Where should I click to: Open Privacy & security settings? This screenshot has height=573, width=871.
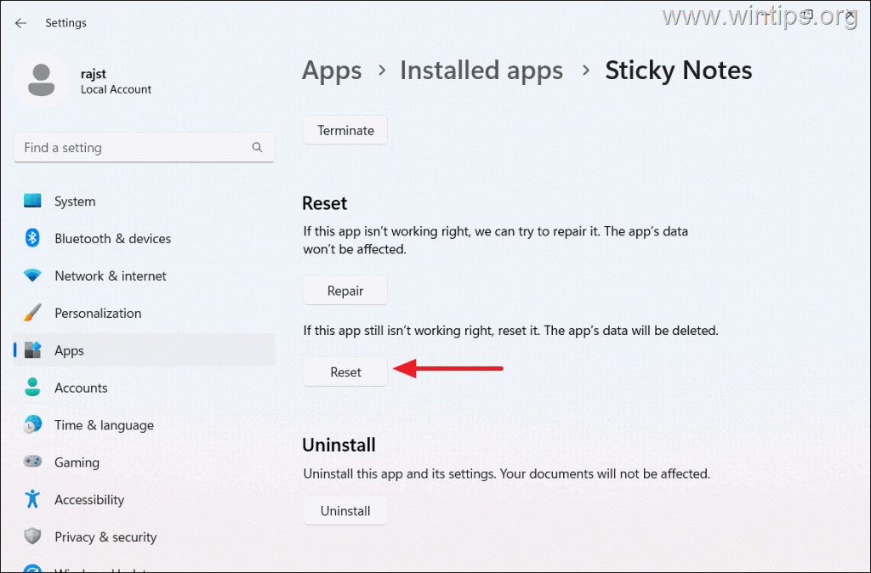pos(144,537)
